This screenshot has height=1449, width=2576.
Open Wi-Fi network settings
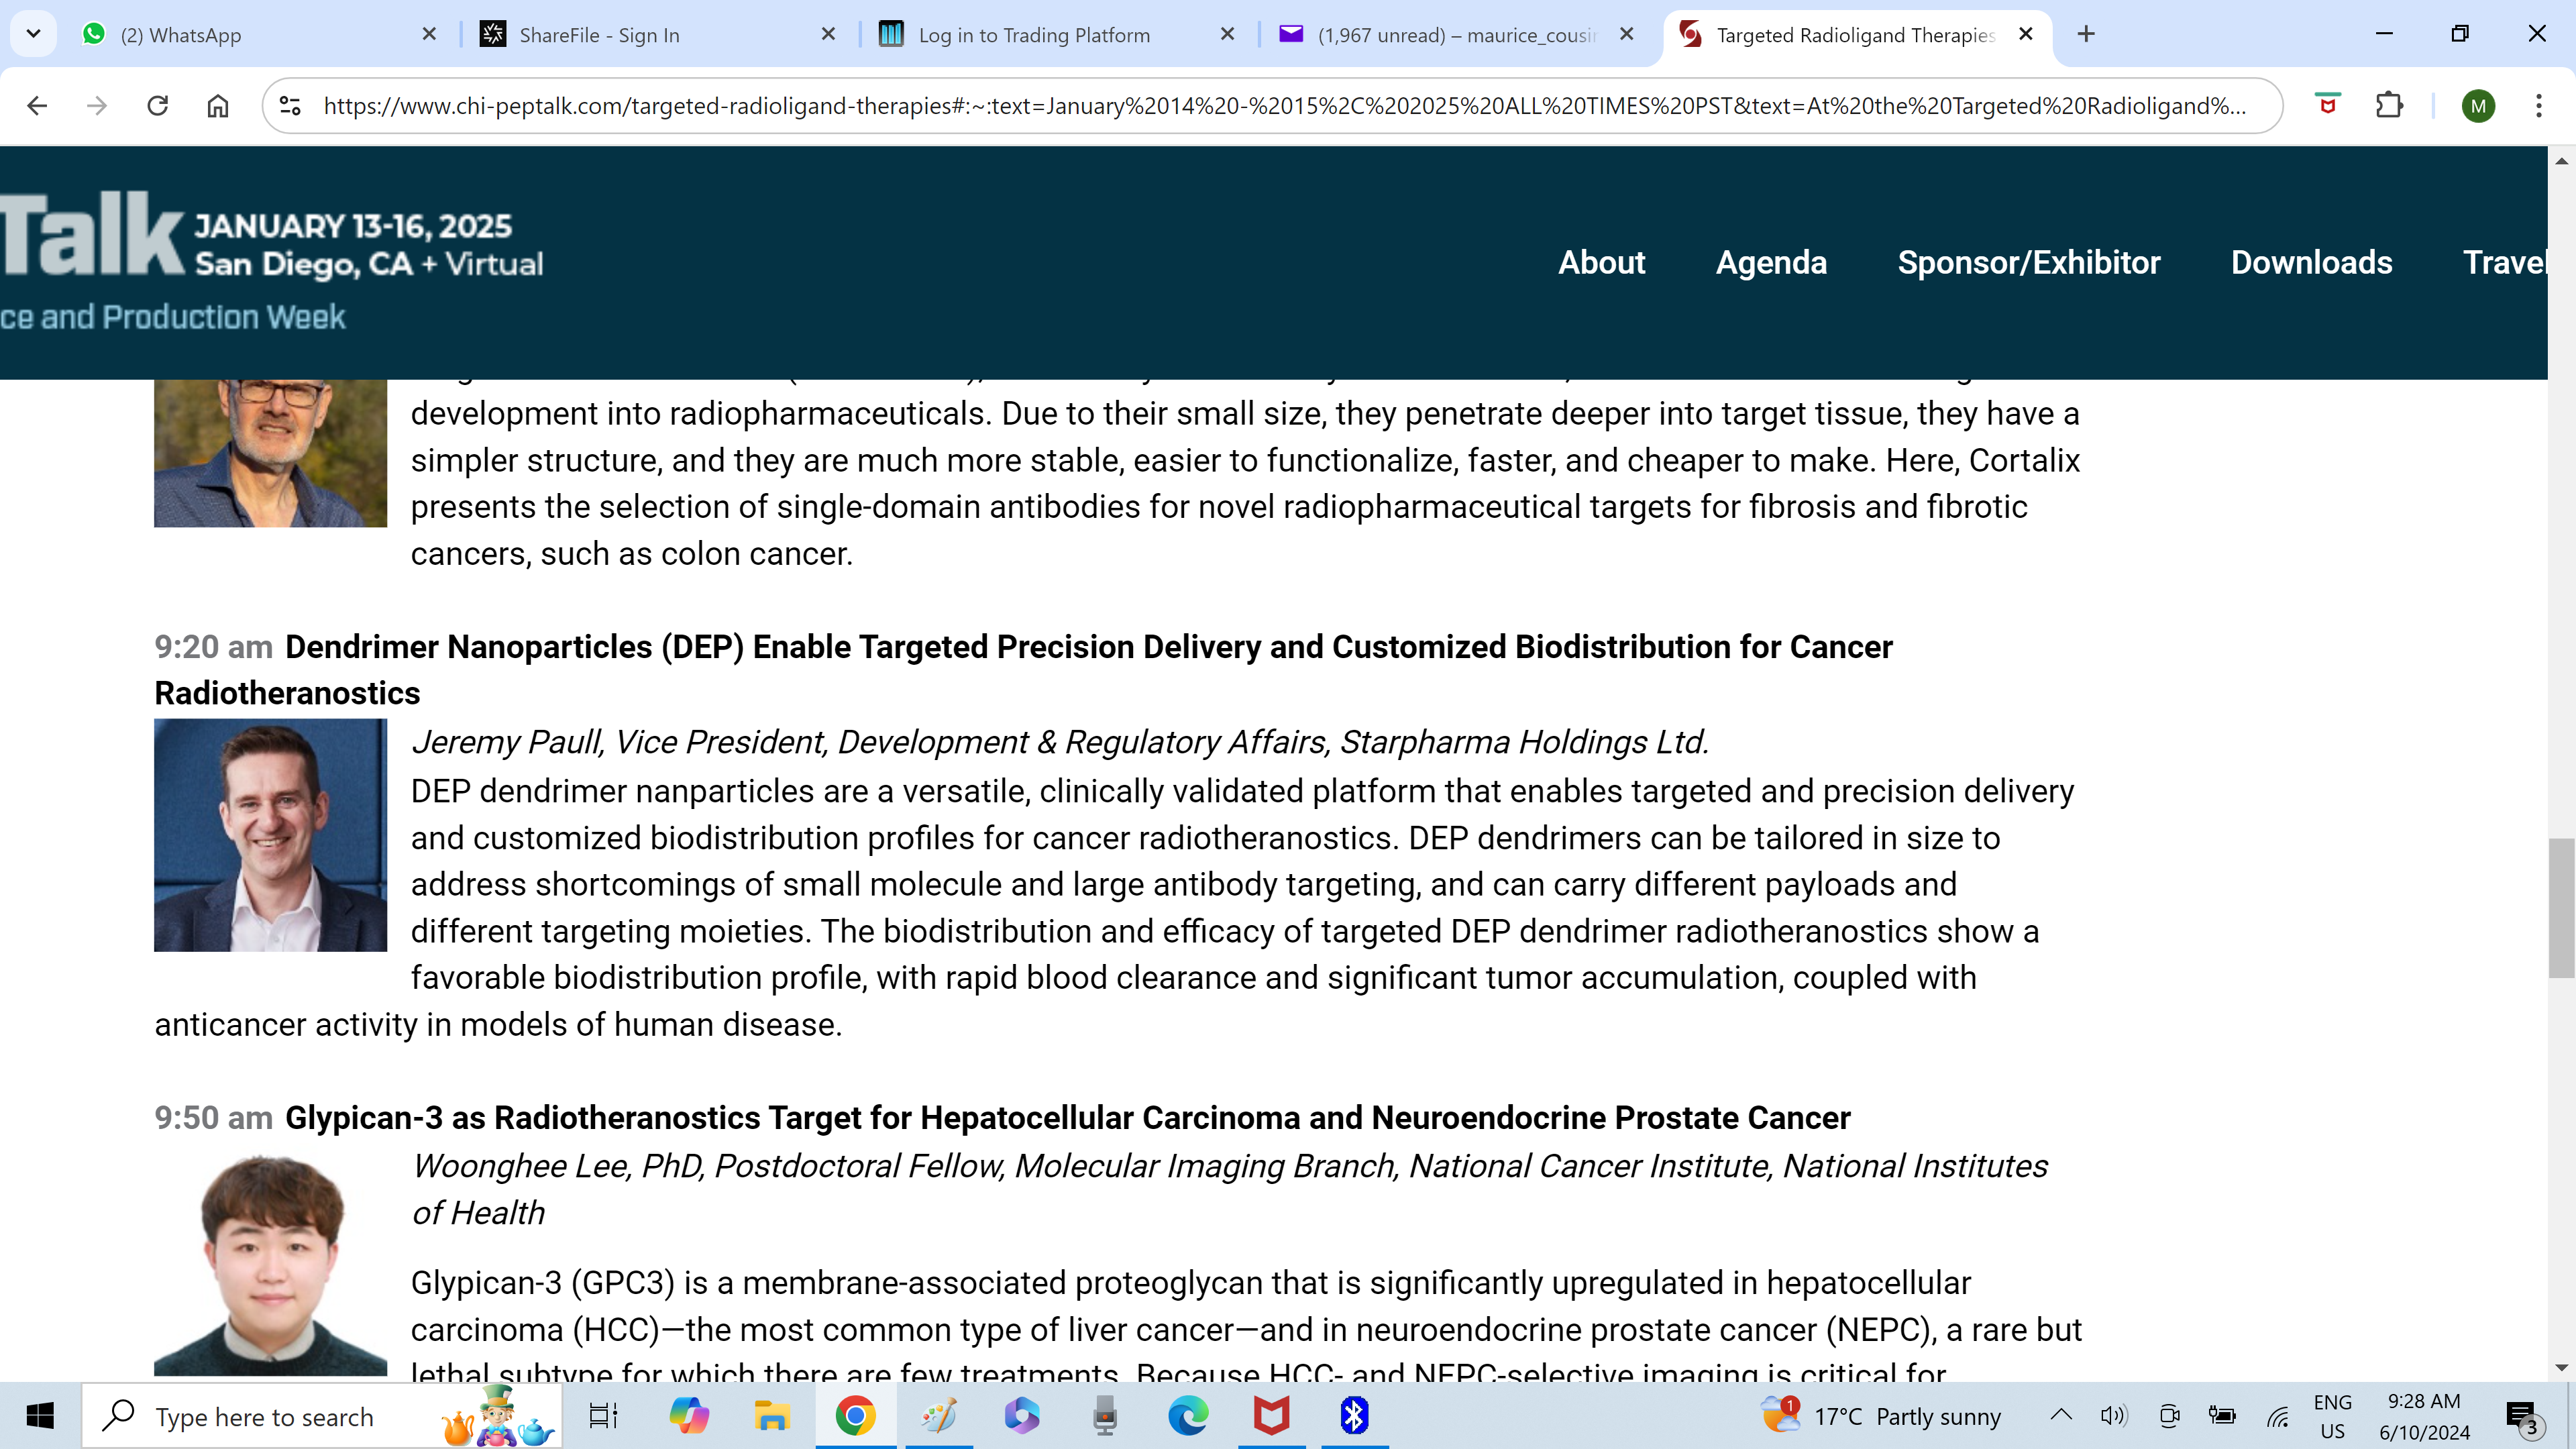point(2277,1416)
